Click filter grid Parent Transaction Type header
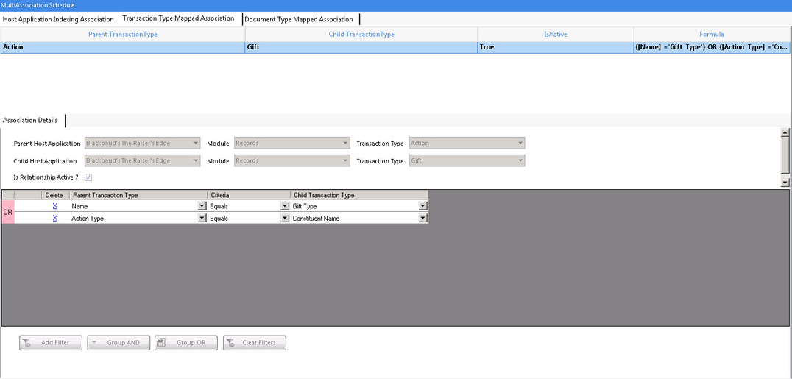This screenshot has width=792, height=379. (x=138, y=195)
